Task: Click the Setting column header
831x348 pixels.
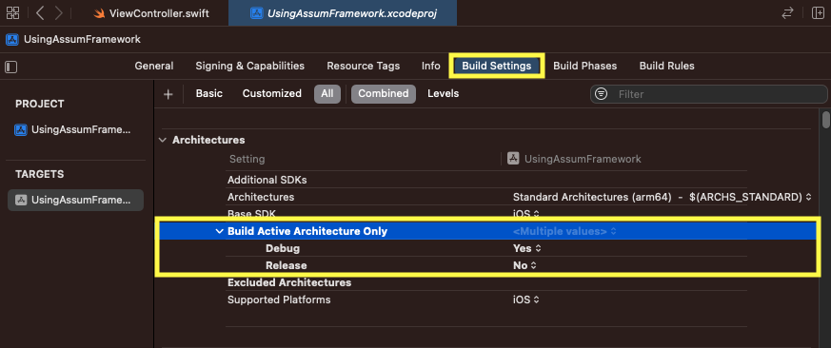Action: 247,159
